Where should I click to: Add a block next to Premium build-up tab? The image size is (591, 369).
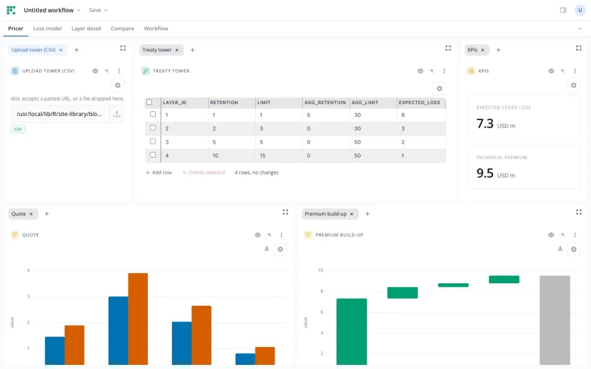(x=367, y=214)
